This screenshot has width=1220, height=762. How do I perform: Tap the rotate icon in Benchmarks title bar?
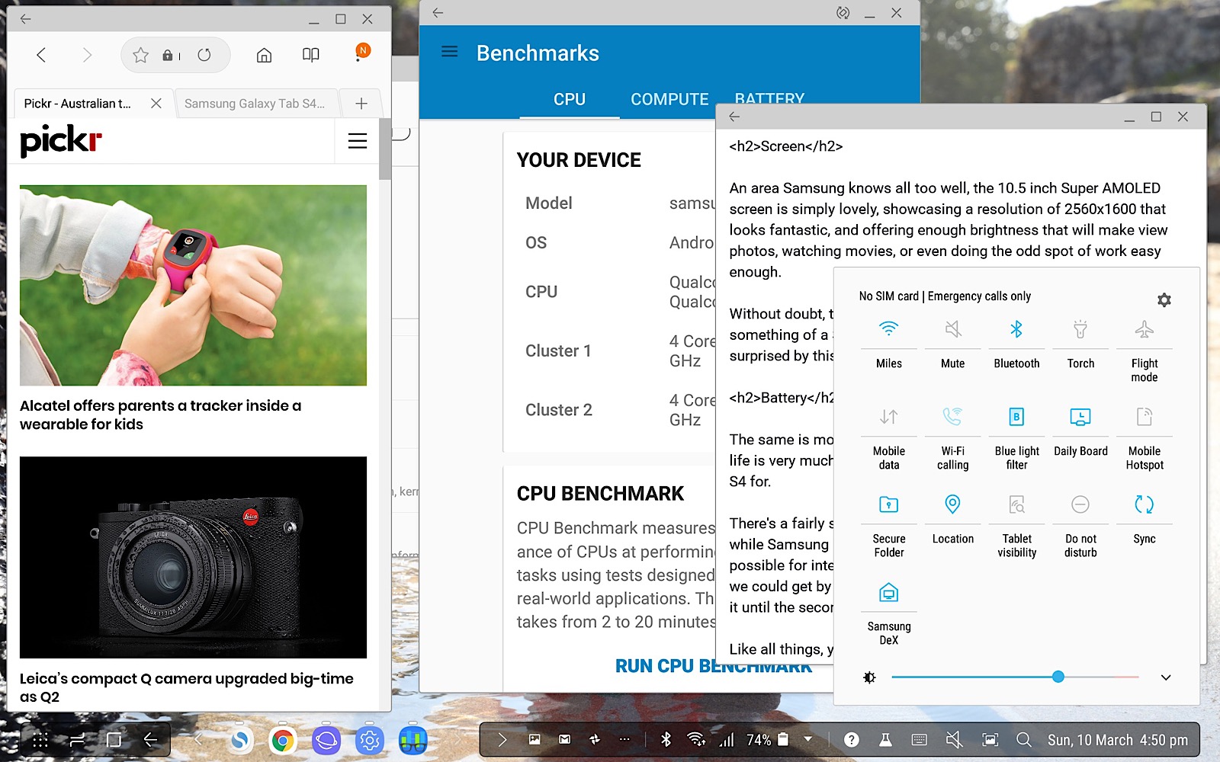(x=843, y=13)
